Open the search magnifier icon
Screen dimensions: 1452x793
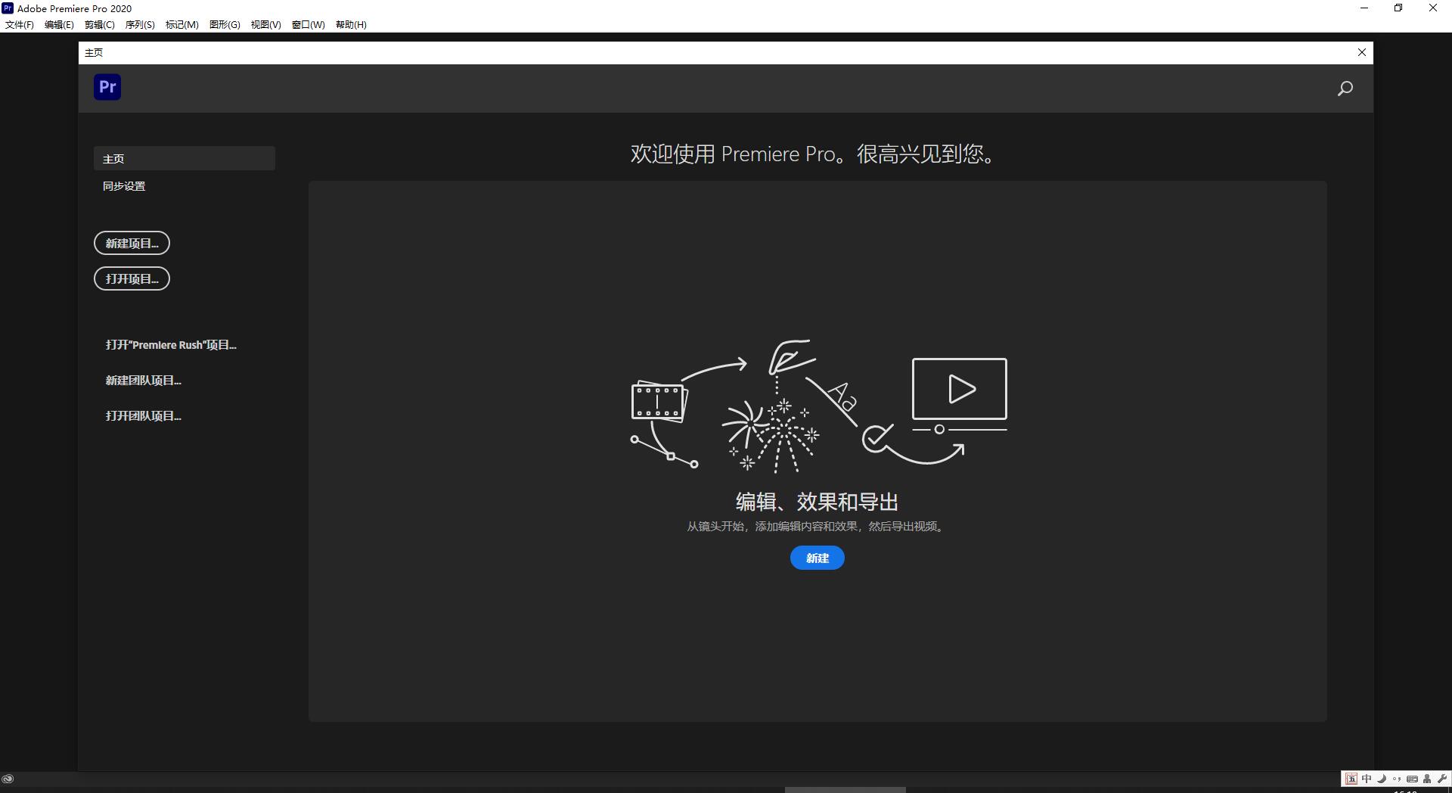[x=1345, y=89]
